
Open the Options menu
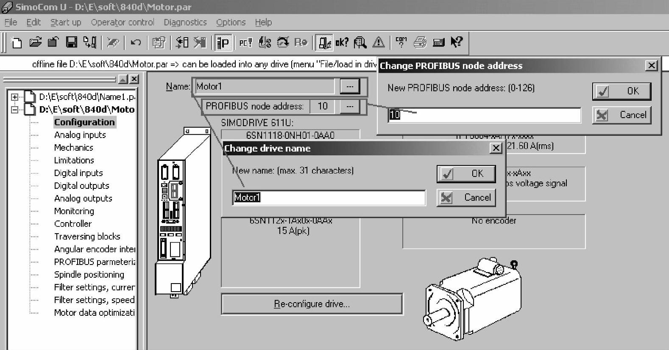[231, 22]
